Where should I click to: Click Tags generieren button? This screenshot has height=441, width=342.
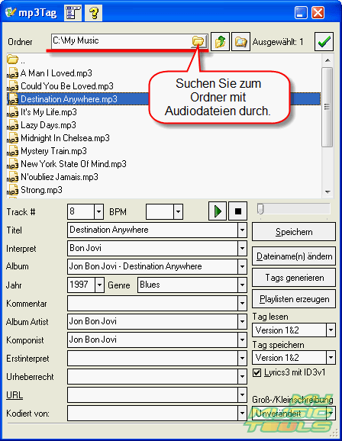(294, 278)
